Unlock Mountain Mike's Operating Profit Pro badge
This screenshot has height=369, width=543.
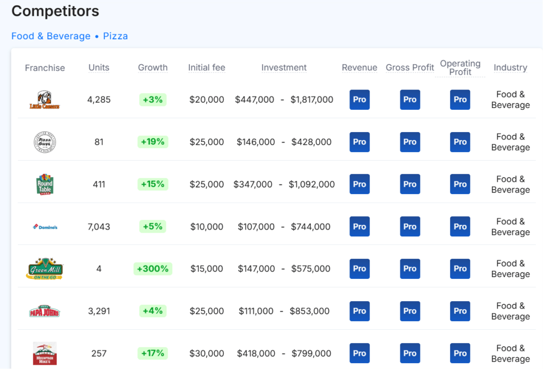click(460, 353)
